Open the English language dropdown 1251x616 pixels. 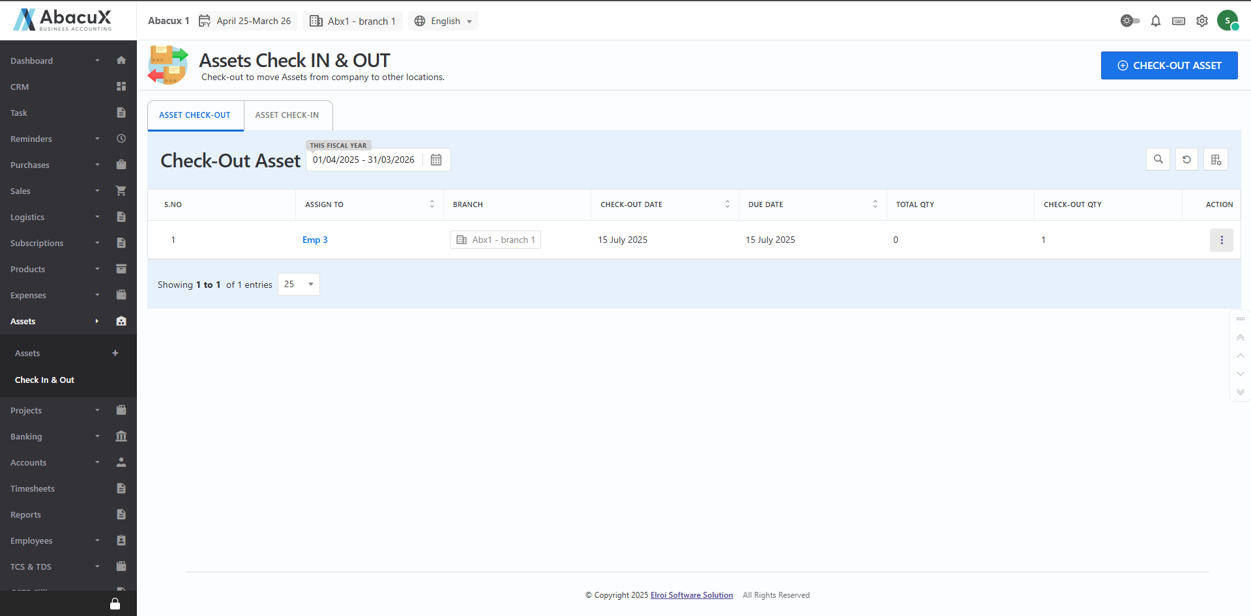(x=443, y=21)
